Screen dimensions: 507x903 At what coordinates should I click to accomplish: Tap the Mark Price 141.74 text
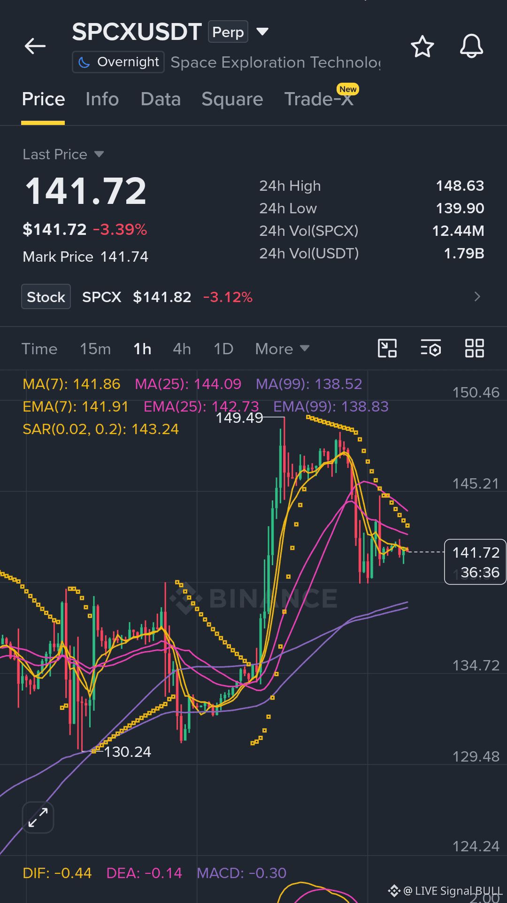(85, 257)
